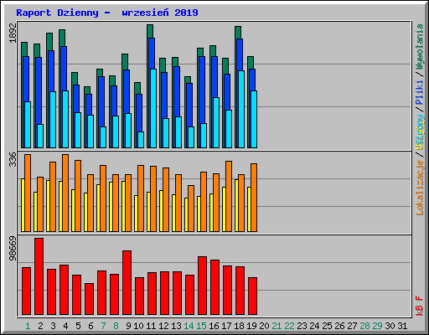429x335 pixels.
Task: Click day label '20' on the x-axis
Action: coord(264,326)
